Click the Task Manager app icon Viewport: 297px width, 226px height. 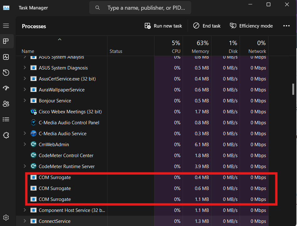tap(6, 8)
